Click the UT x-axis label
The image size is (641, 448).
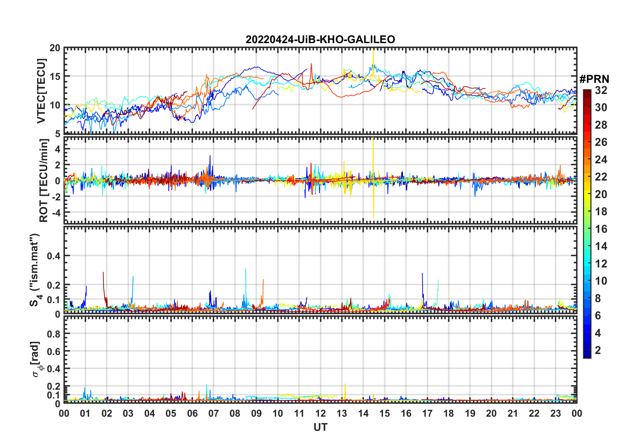(x=320, y=427)
